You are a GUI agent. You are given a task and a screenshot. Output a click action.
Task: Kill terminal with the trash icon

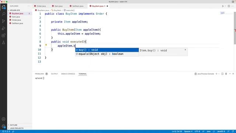[226, 74]
